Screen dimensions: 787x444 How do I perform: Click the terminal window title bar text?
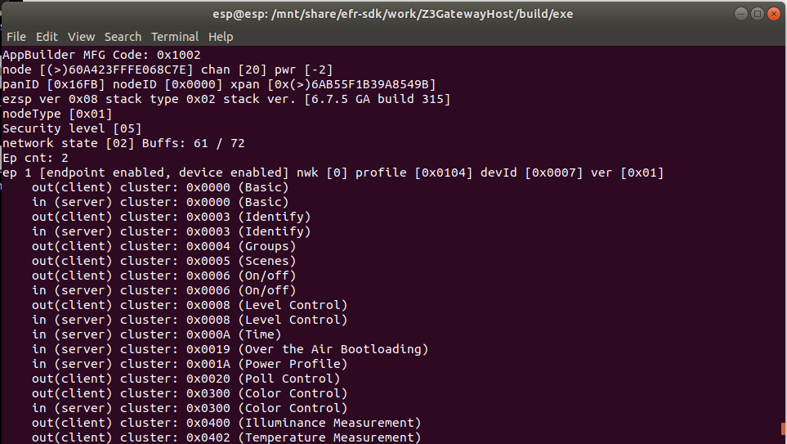pos(392,14)
